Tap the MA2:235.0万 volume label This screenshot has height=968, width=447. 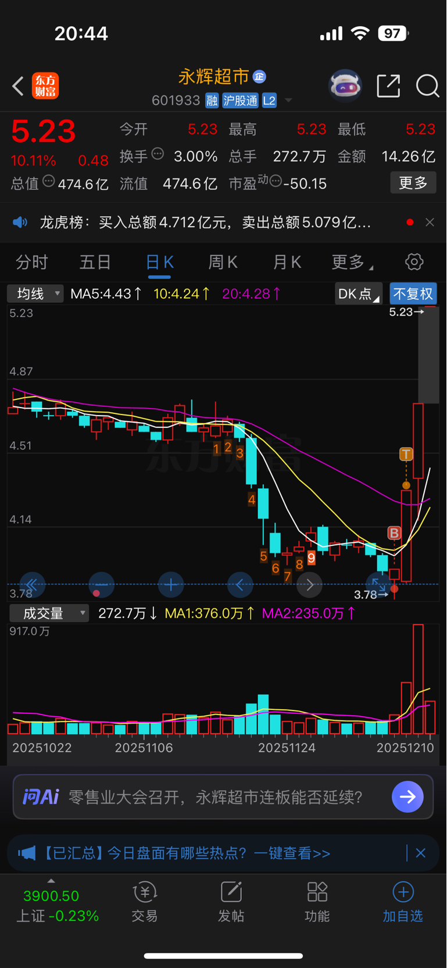click(x=309, y=613)
